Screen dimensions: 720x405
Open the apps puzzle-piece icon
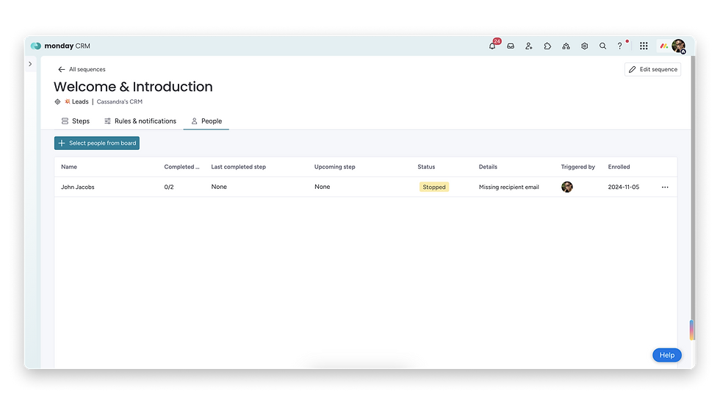547,46
